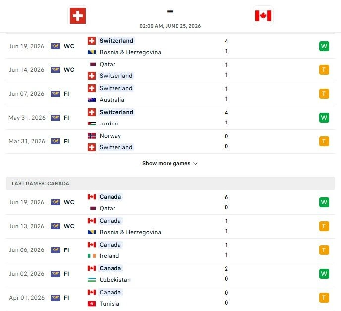The image size is (341, 311).
Task: Click the Bosnia & Herzegovina flag in the Switzerland games list
Action: (x=92, y=52)
